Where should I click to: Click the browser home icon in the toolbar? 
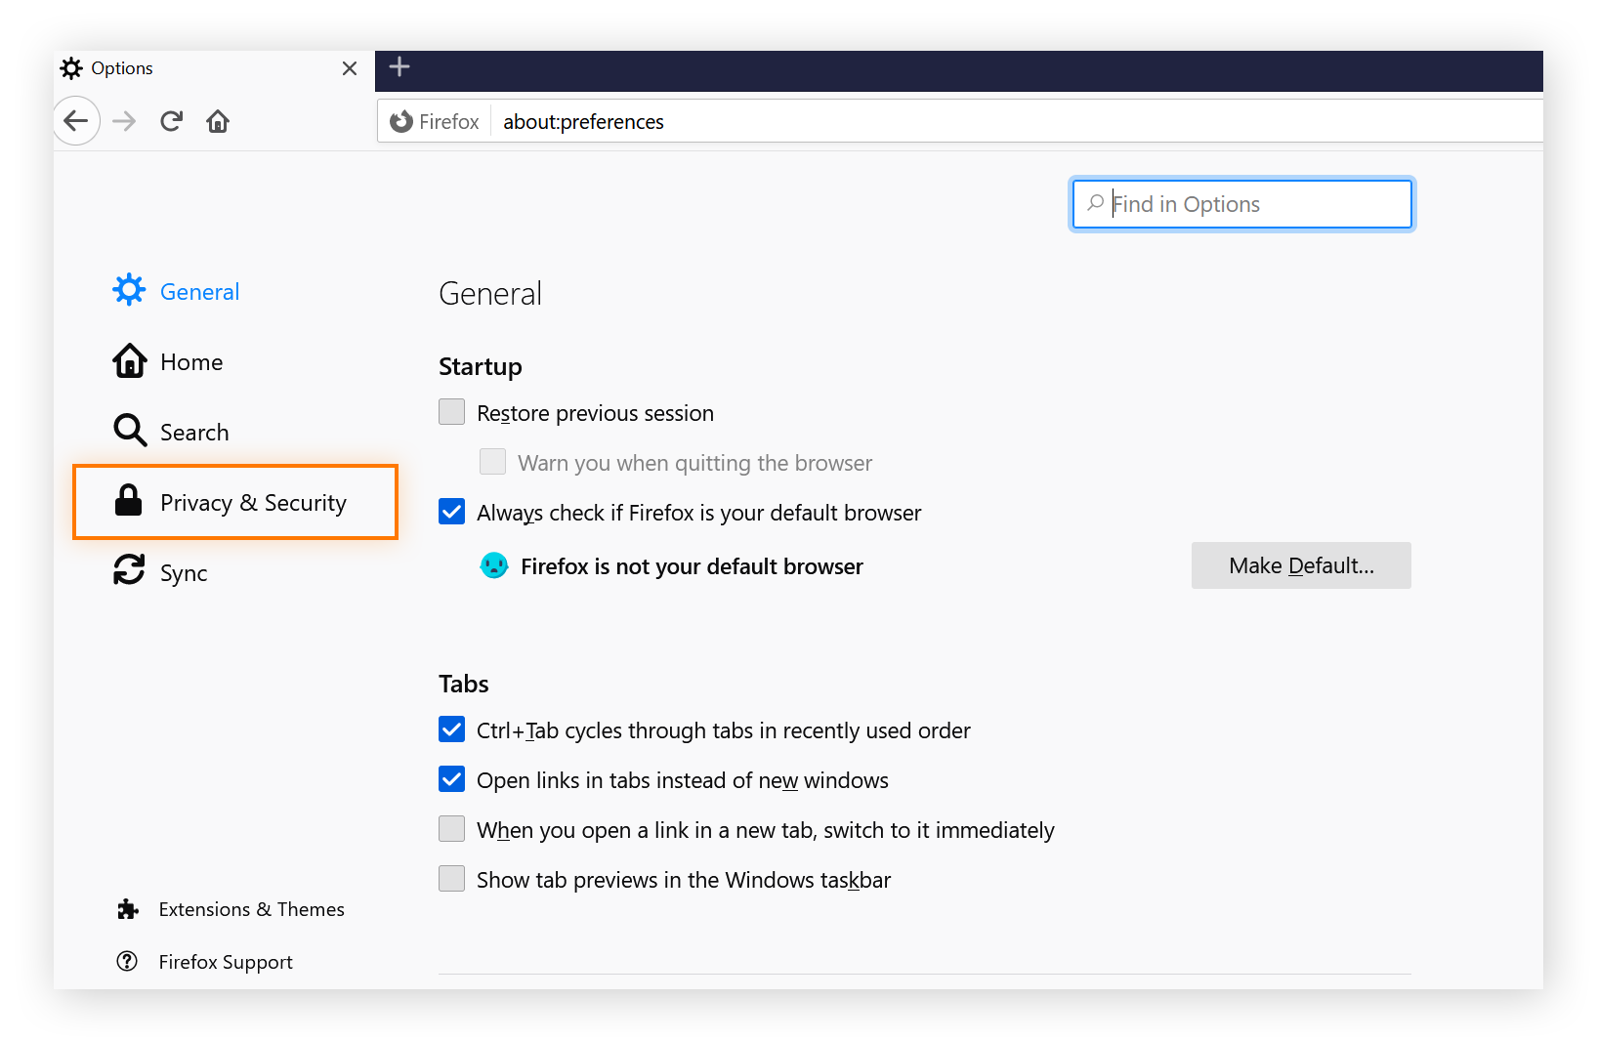click(x=217, y=121)
